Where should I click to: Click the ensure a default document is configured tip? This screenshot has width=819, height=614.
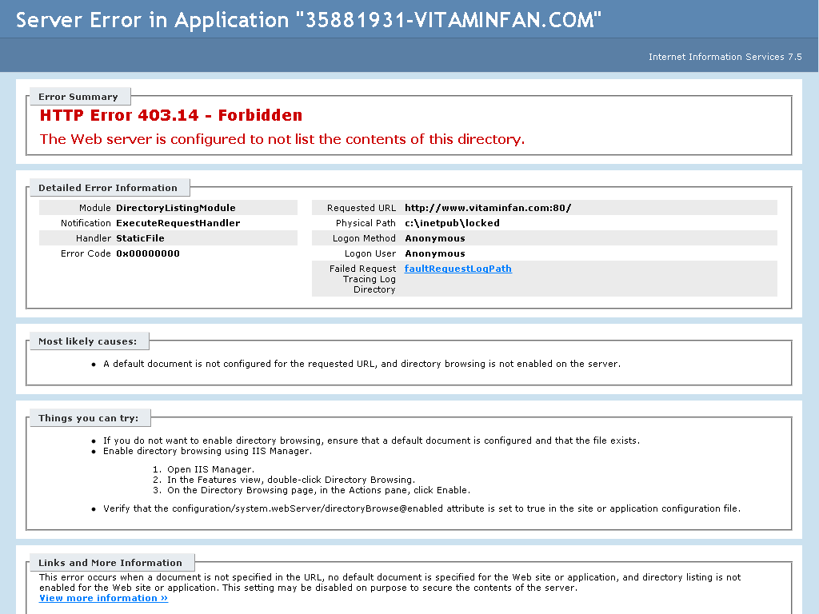click(x=371, y=441)
